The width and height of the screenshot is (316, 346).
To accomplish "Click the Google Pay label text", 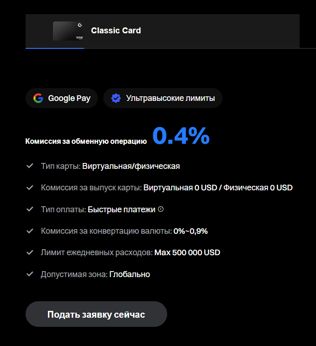I will tap(69, 98).
